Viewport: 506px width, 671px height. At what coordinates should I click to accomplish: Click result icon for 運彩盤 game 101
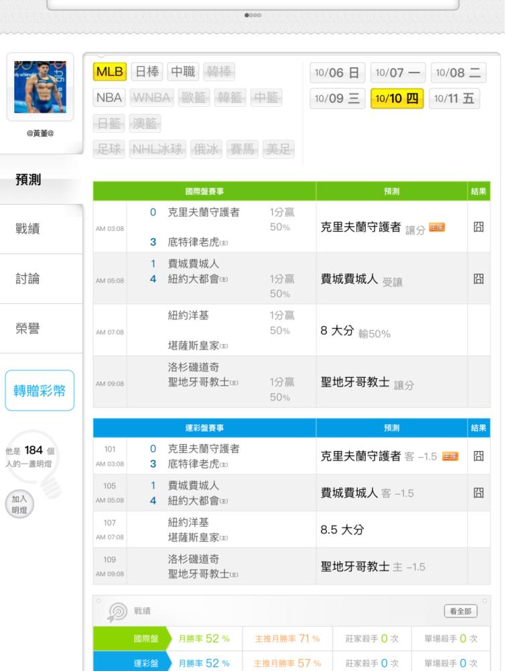tap(479, 456)
